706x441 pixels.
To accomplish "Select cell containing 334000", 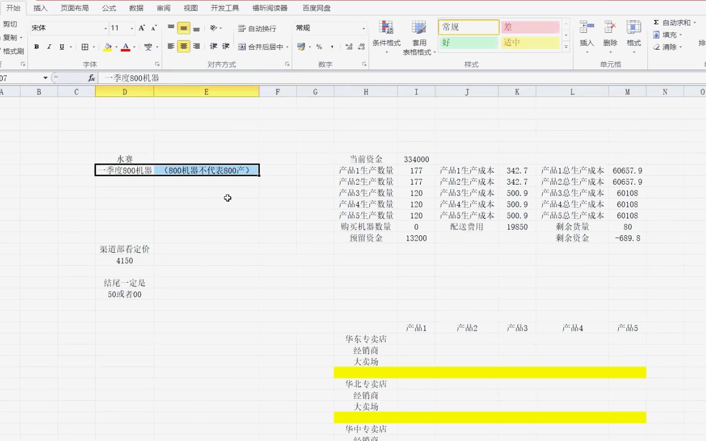I will point(416,159).
